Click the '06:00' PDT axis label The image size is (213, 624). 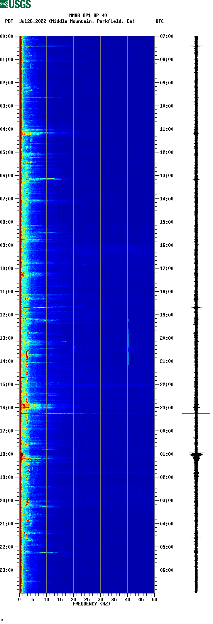pos(7,176)
